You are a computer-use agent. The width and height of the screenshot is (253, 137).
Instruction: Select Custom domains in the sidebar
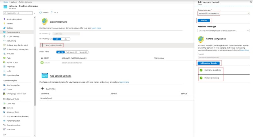point(13,32)
